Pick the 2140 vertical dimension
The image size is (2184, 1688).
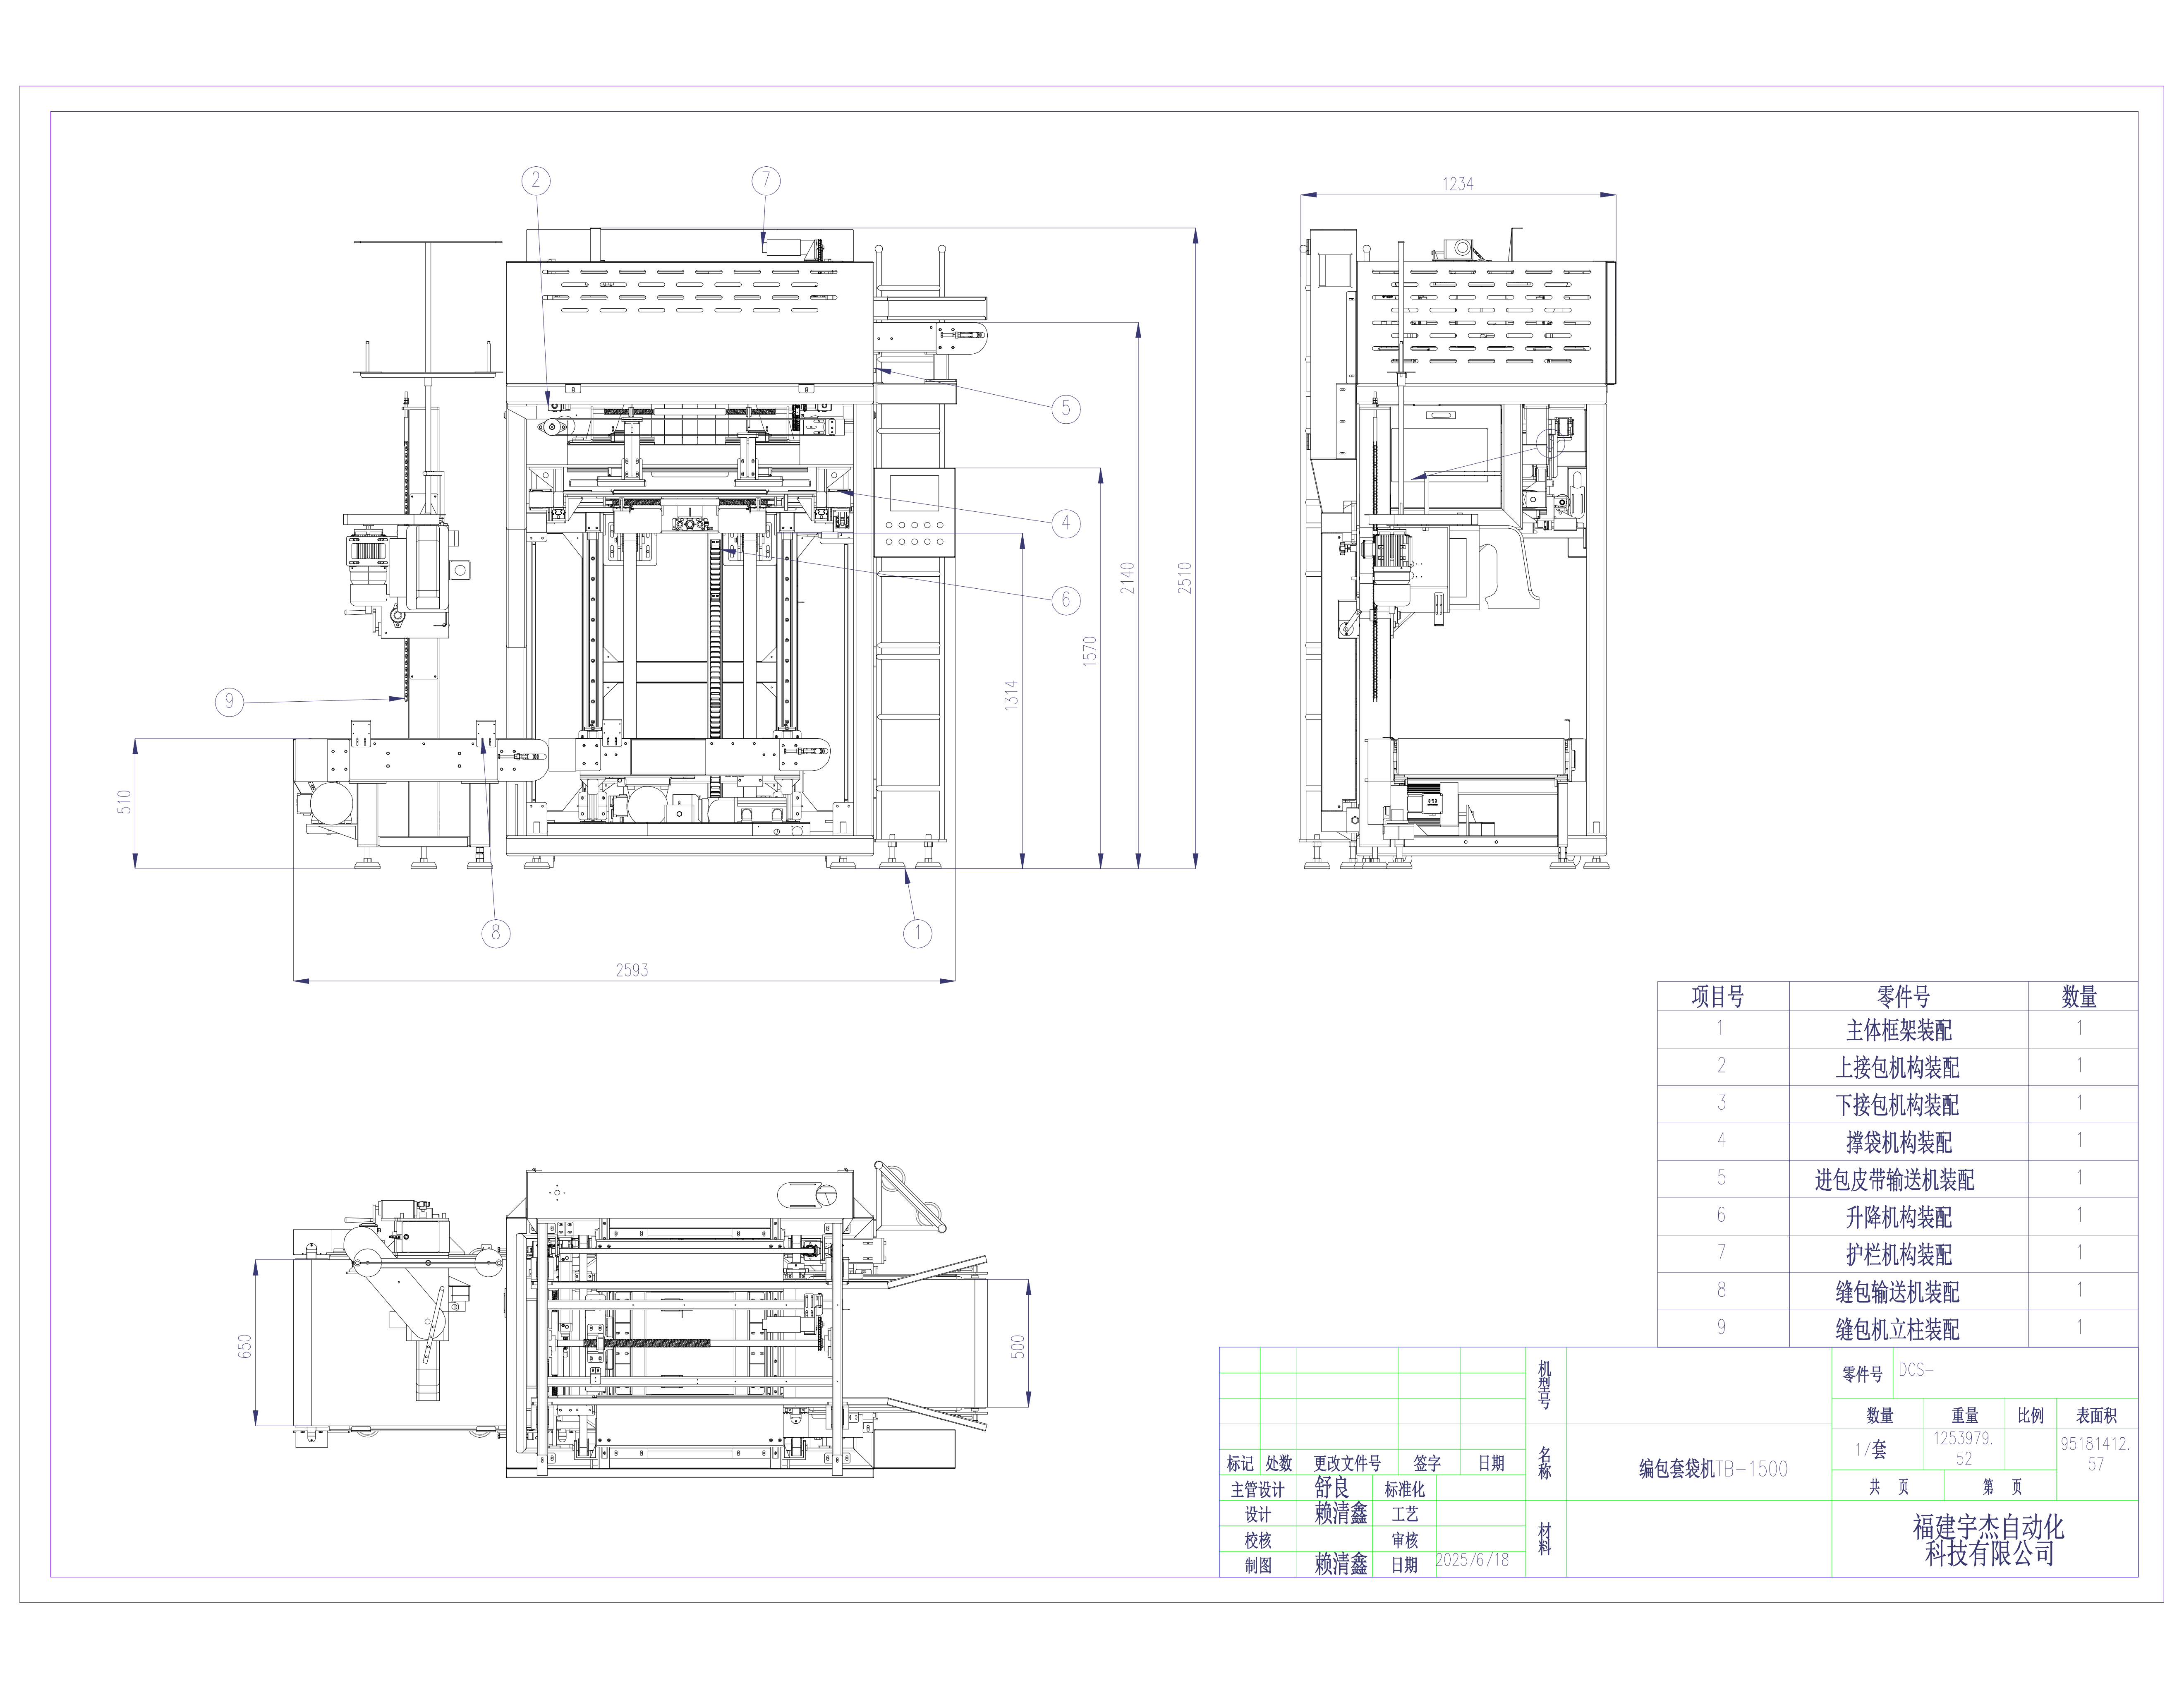pos(1128,578)
